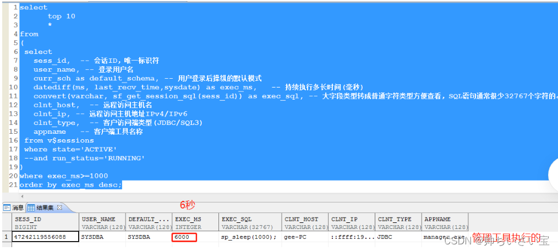Click the curr_sch as default_schema line
The width and height of the screenshot is (558, 251).
(x=147, y=78)
